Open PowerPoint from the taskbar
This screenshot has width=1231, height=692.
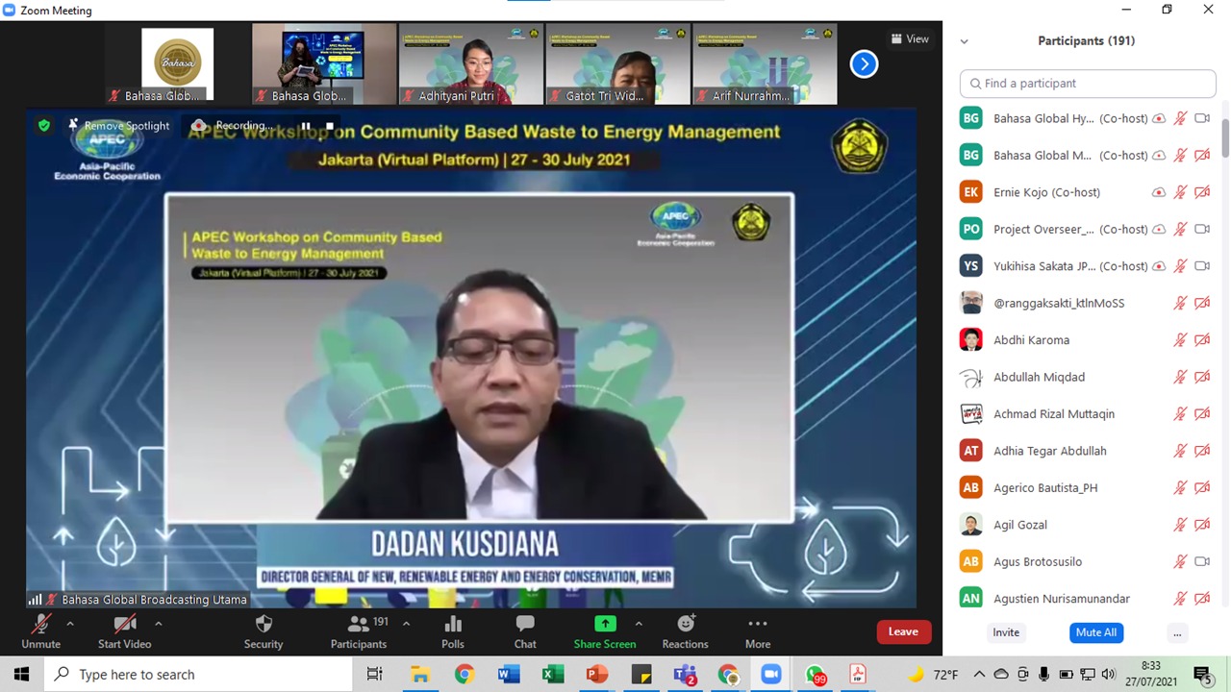click(x=596, y=674)
